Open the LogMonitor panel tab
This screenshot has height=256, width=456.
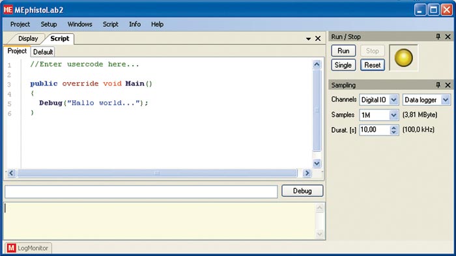[x=28, y=248]
